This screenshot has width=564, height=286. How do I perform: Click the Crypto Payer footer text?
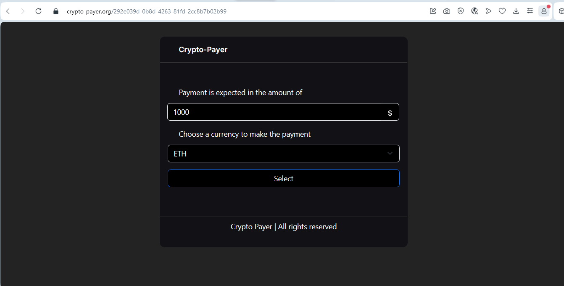[284, 227]
